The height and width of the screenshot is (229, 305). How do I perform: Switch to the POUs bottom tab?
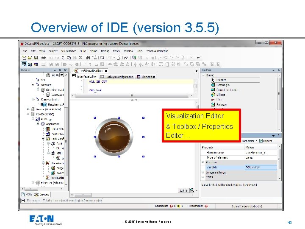click(27, 194)
